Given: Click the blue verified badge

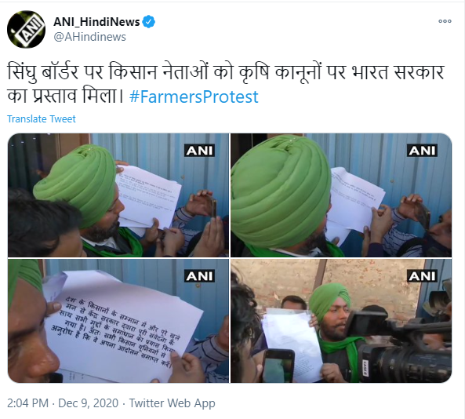Looking at the screenshot, I should coord(148,22).
